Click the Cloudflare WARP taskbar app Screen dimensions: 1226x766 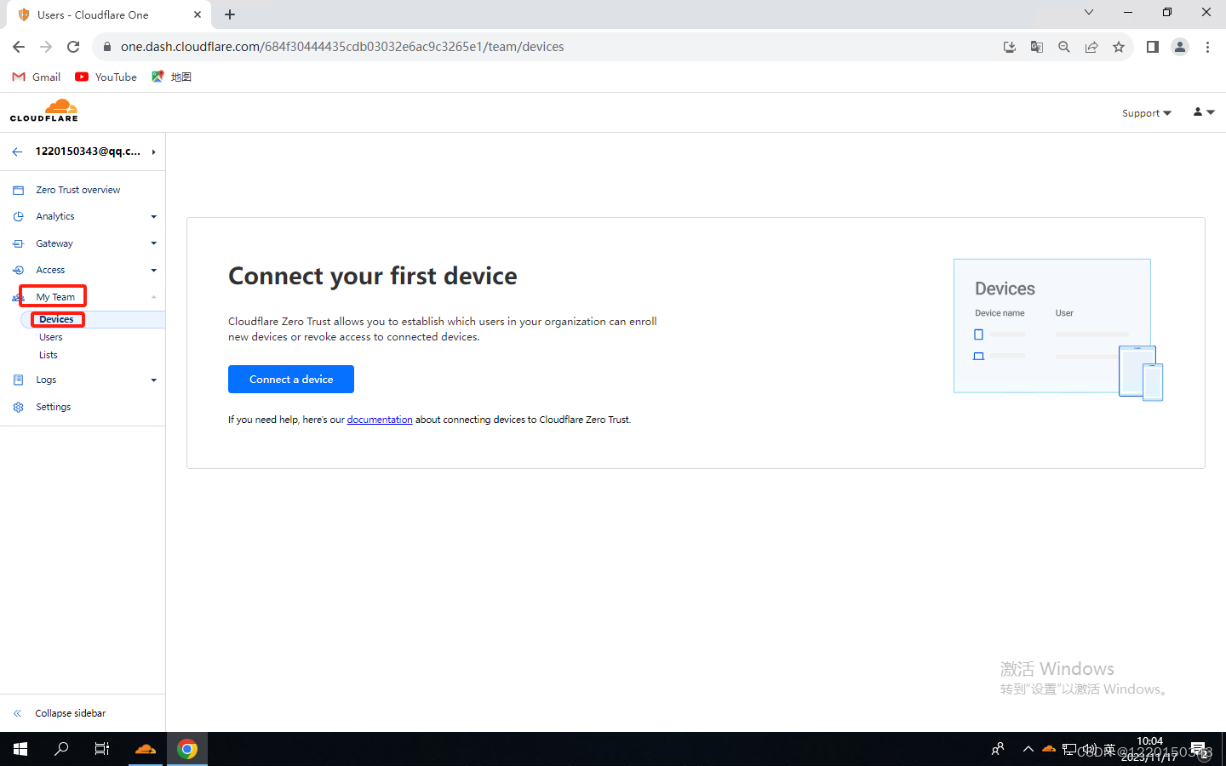point(146,749)
